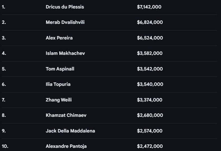Select Merab Dvalishvili in the list
221x151 pixels.
point(65,22)
